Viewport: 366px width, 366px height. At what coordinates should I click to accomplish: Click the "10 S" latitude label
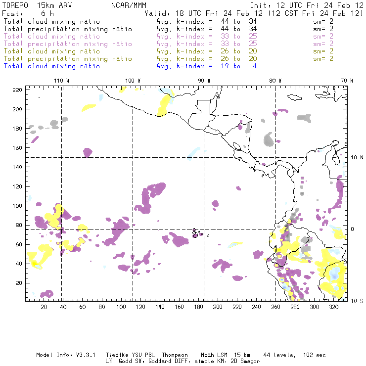[357, 301]
